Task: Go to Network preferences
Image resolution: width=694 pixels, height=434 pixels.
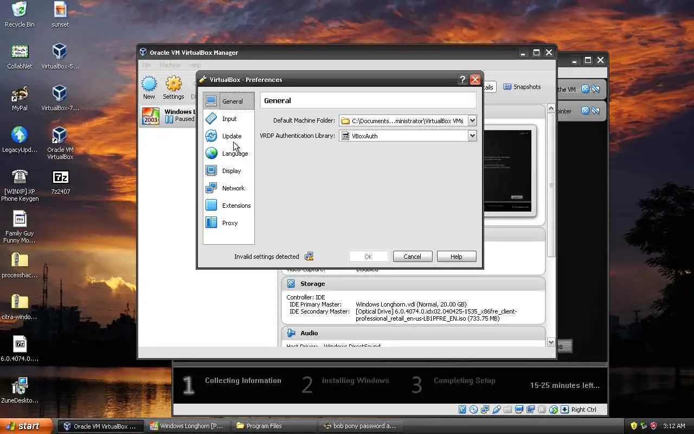Action: point(229,188)
